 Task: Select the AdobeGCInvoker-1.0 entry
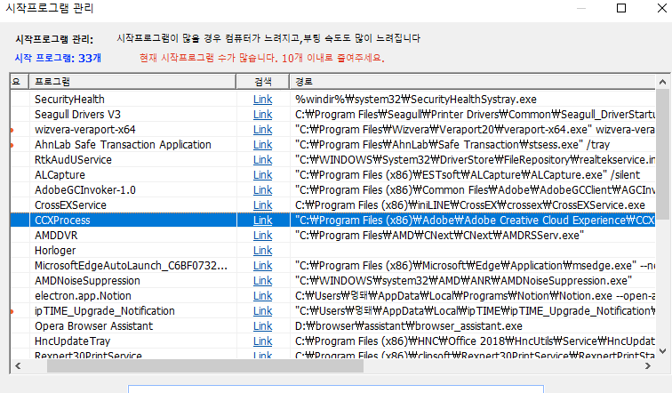84,190
